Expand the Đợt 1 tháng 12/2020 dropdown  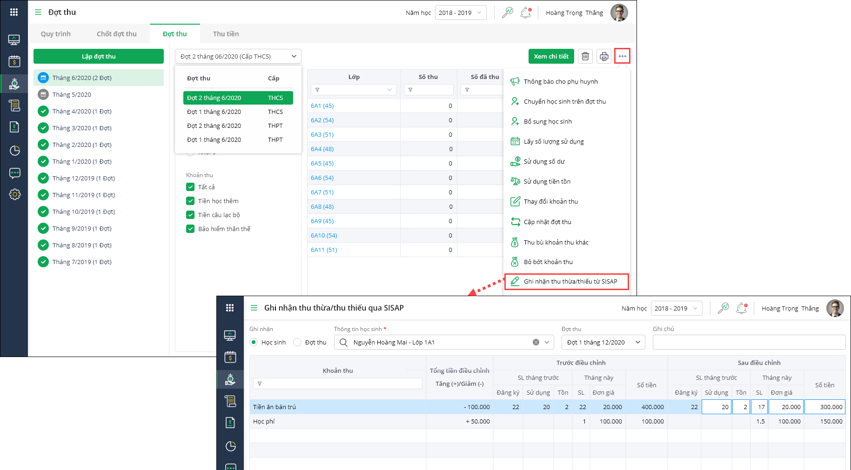click(603, 342)
